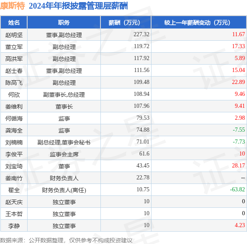Select the name 赵明坚

point(14,35)
